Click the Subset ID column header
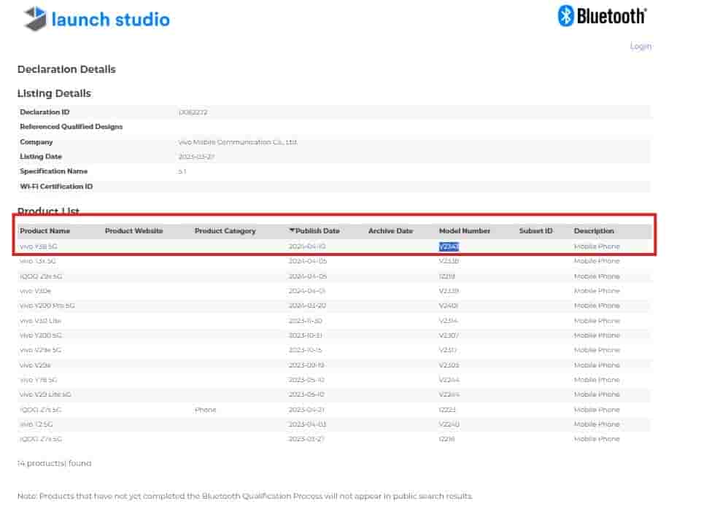701x509 pixels. (x=535, y=231)
